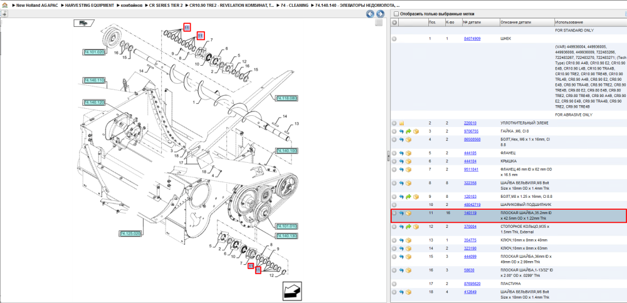Open diagram reference label 74.140.130
This screenshot has height=303, width=627.
point(287,237)
